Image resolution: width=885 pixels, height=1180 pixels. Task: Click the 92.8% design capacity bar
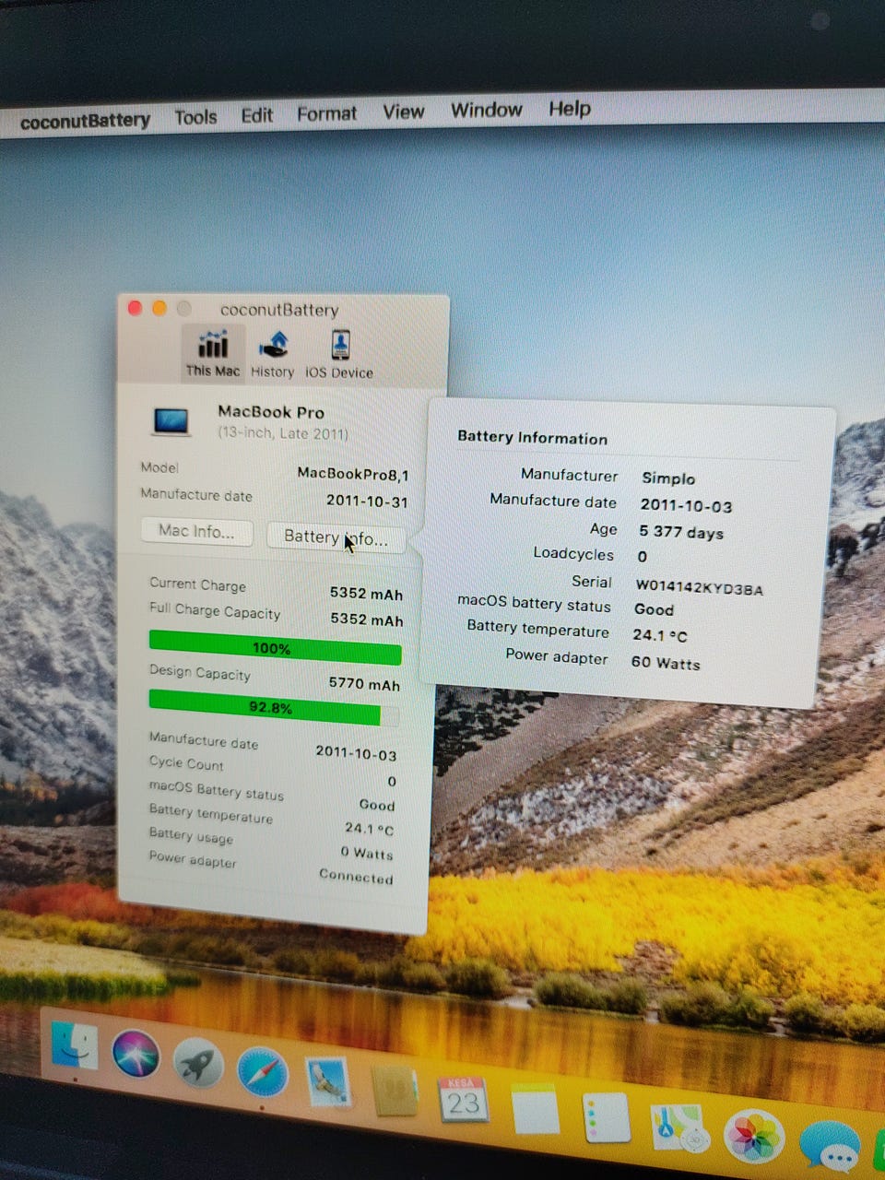coord(274,707)
